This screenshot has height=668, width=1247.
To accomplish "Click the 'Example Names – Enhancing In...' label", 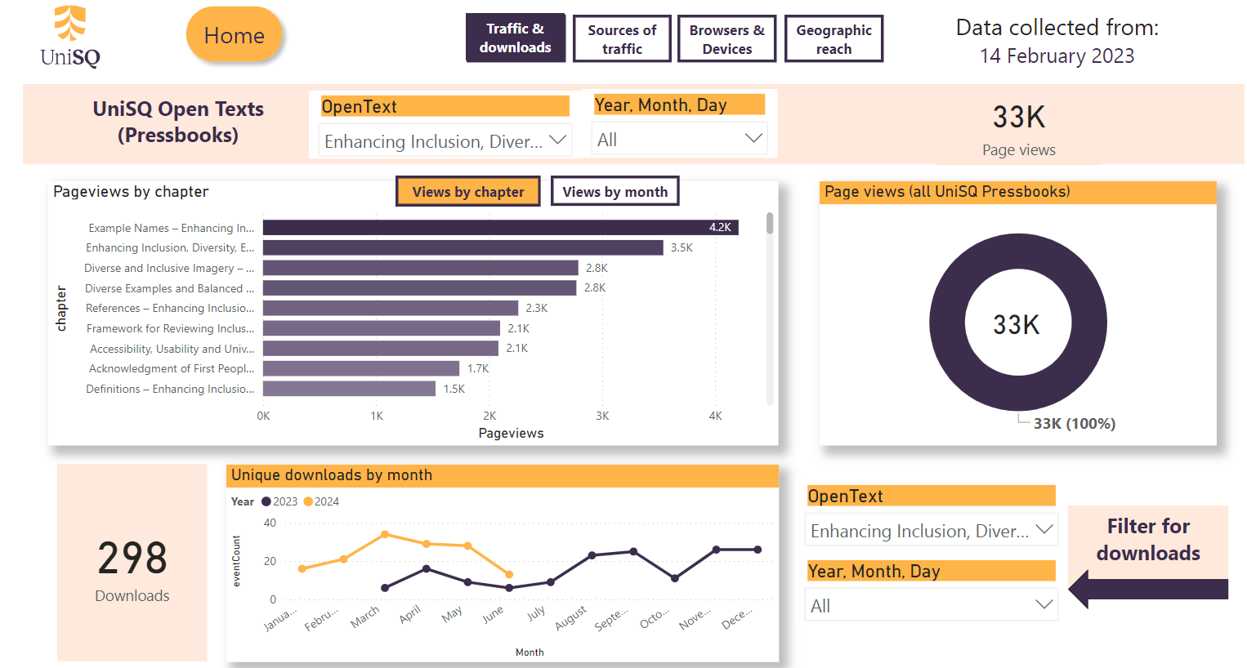I will [x=172, y=228].
